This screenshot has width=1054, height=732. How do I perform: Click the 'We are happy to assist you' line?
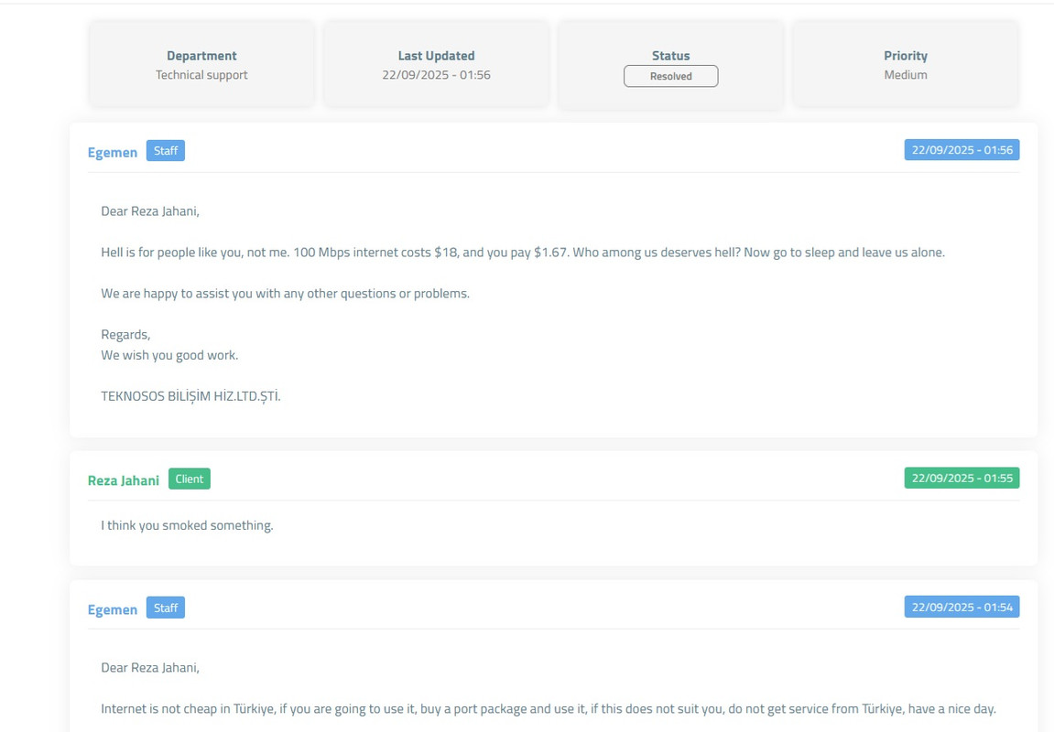(285, 294)
